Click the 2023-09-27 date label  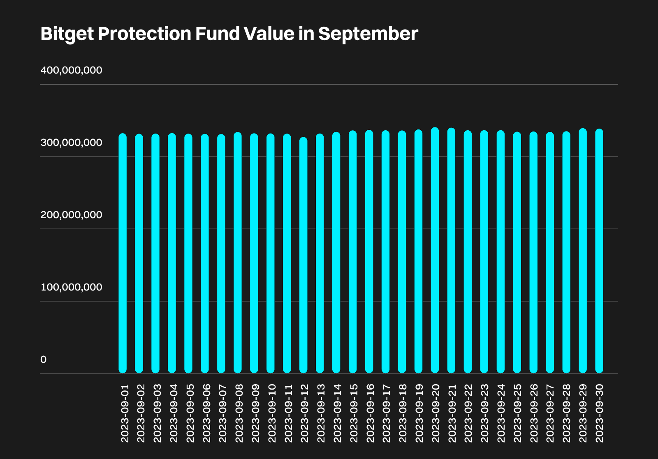point(550,413)
